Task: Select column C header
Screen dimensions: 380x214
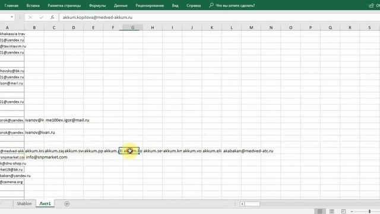Action: click(x=54, y=28)
